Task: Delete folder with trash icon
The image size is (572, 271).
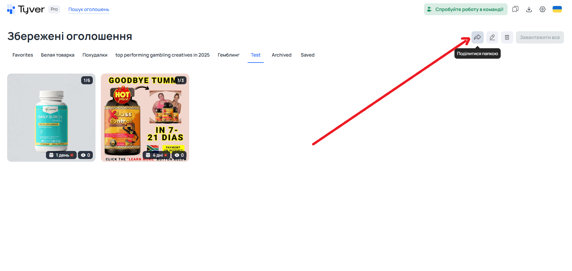Action: click(507, 37)
